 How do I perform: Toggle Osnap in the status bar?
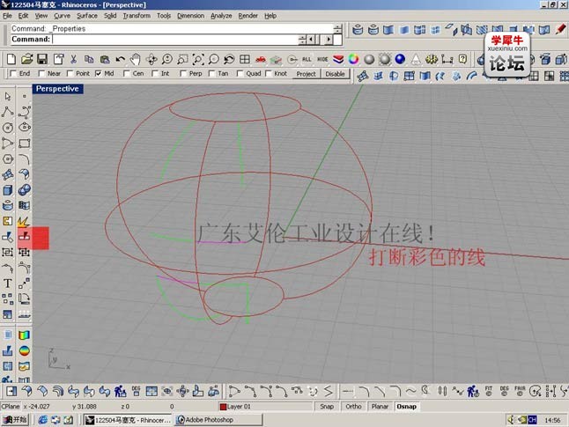pos(406,407)
